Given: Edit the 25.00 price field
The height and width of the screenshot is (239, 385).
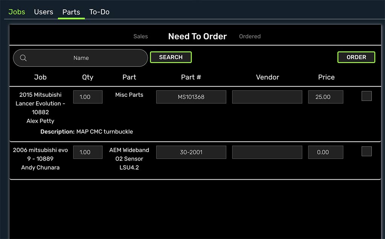Looking at the screenshot, I should tap(326, 97).
